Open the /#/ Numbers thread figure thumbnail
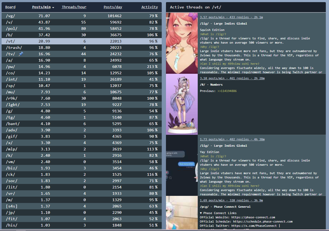Viewport: 329px width, 231px height. [x=182, y=104]
